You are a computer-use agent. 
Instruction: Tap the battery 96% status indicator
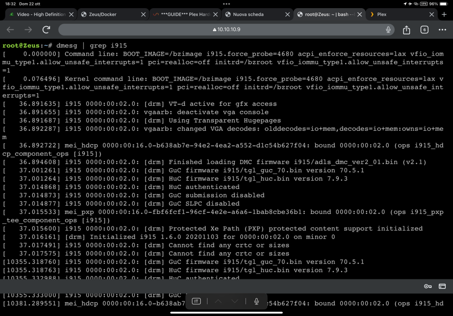(438, 4)
